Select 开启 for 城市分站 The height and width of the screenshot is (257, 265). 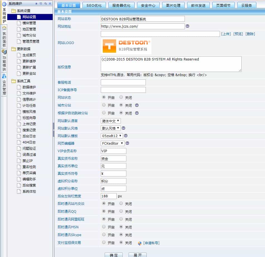[x=104, y=105]
